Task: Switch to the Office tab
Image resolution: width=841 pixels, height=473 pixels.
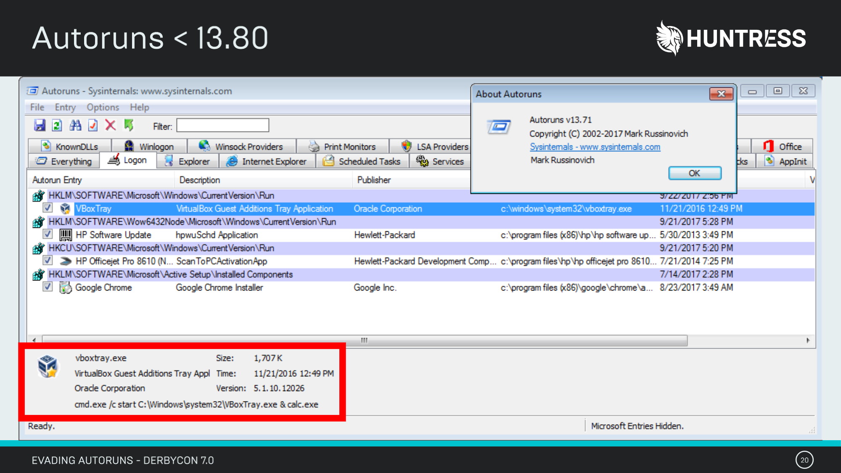Action: [783, 146]
